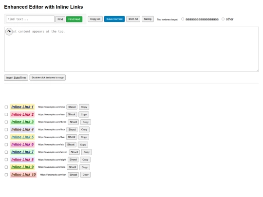This screenshot has height=197, width=263.
Task: Click the URL text https://example.com/five
Action: tap(51, 137)
